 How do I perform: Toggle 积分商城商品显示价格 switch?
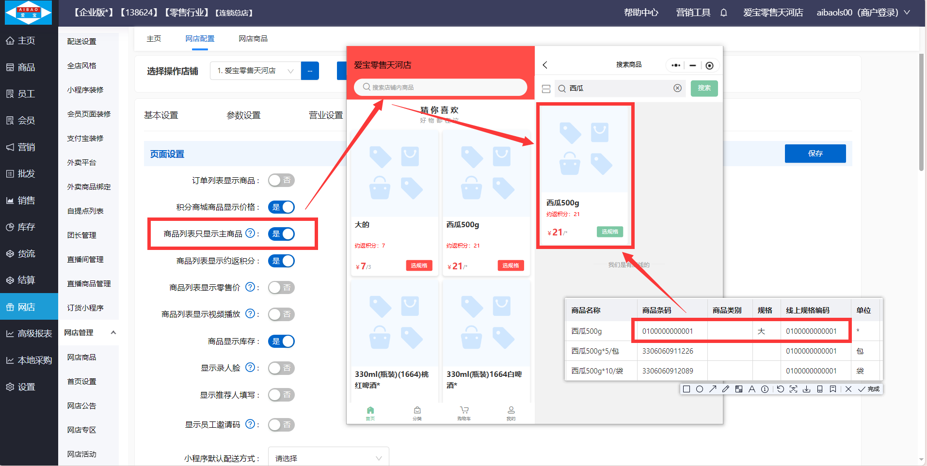tap(281, 207)
